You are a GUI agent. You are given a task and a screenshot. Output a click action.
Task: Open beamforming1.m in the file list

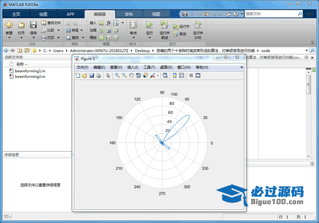[30, 71]
